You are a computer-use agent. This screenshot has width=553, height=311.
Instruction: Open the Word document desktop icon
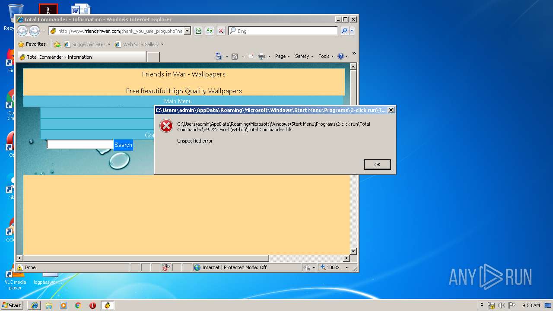point(80,9)
